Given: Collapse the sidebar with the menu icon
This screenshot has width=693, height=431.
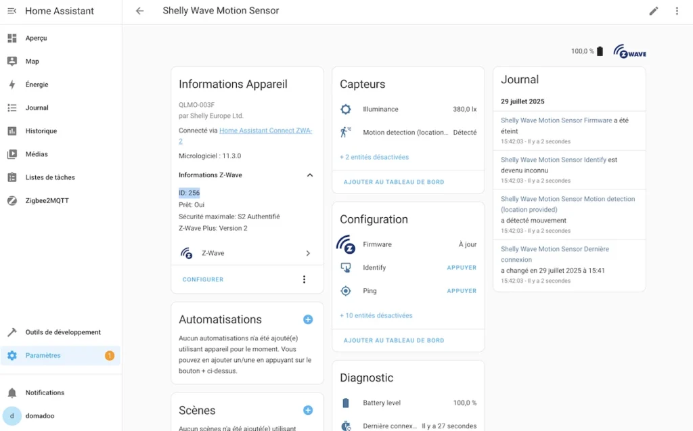Looking at the screenshot, I should pos(12,11).
